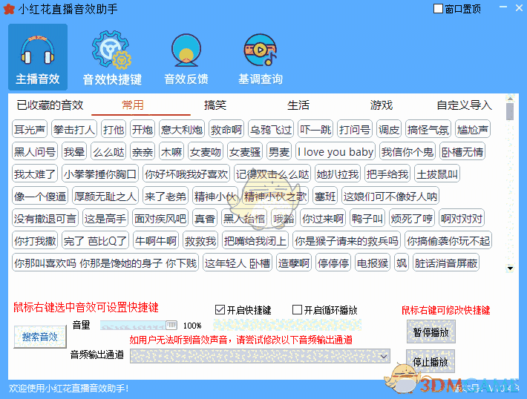The height and width of the screenshot is (399, 527).
Task: Uncheck the 开启快捷键 checkbox
Action: click(x=220, y=310)
